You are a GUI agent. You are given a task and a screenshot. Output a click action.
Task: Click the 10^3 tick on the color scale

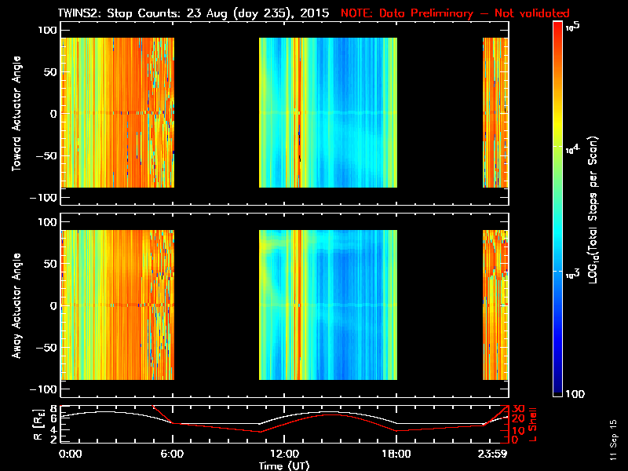pos(572,273)
